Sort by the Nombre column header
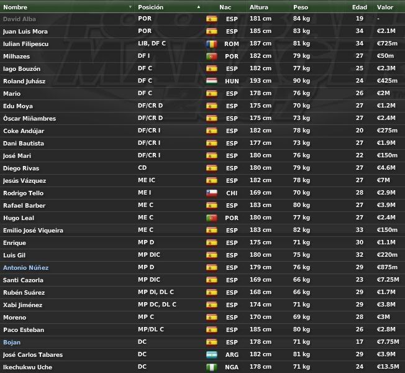The width and height of the screenshot is (405, 373). click(15, 7)
